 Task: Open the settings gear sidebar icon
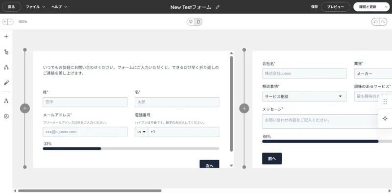(x=6, y=116)
